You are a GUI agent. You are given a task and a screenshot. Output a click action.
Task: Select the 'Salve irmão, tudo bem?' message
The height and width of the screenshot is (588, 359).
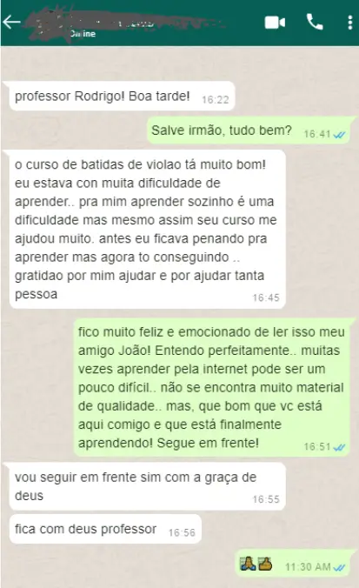248,130
